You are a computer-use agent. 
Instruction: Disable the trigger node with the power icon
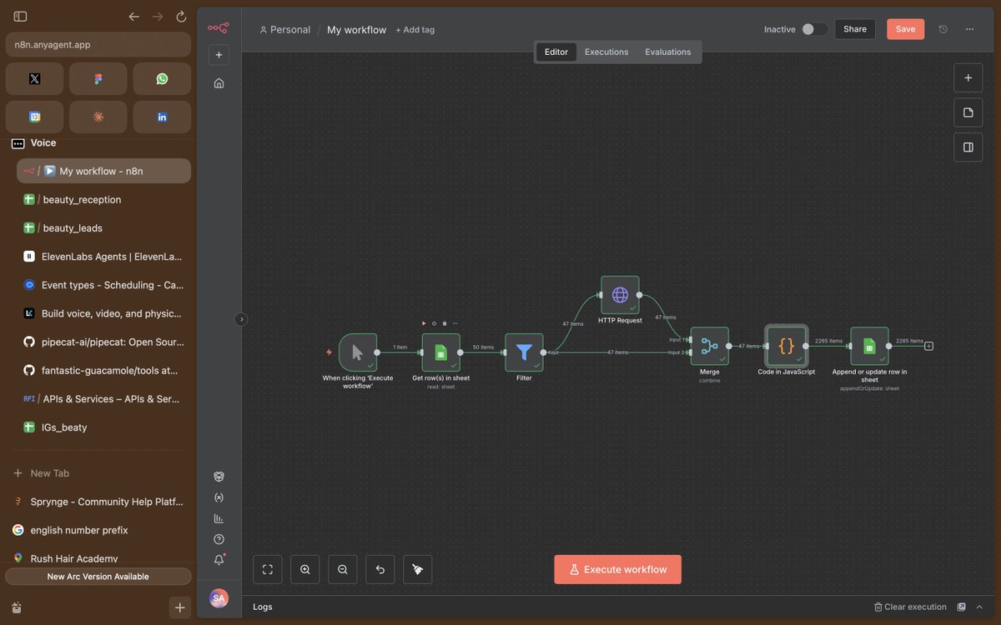tap(434, 323)
